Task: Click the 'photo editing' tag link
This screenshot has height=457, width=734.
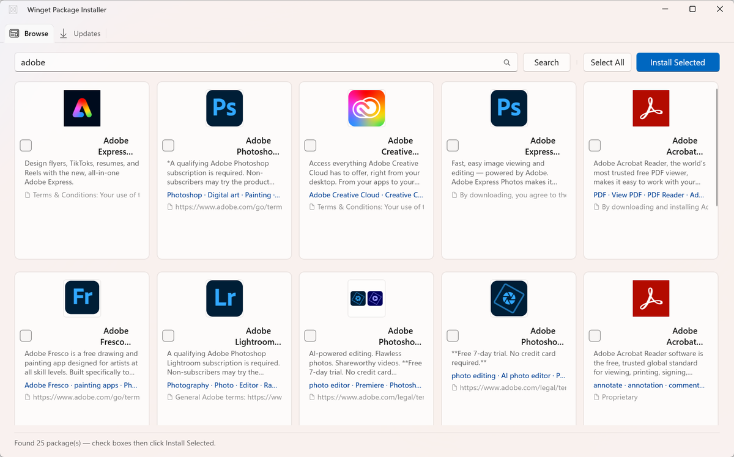Action: click(x=473, y=376)
